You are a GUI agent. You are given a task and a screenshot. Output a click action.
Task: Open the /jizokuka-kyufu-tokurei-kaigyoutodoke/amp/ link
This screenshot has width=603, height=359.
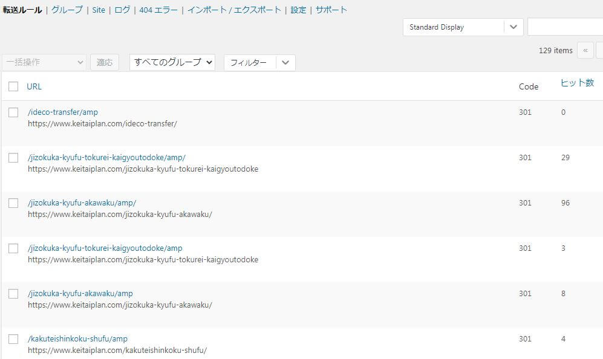pyautogui.click(x=106, y=158)
